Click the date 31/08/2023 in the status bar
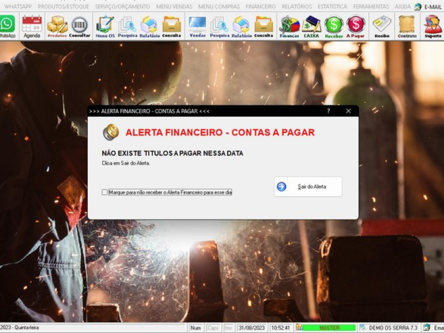444x333 pixels. point(252,327)
